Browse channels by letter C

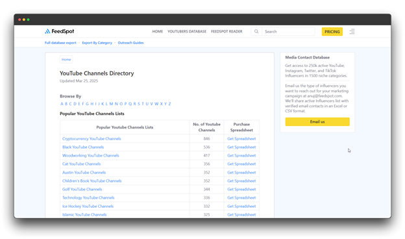pos(70,104)
